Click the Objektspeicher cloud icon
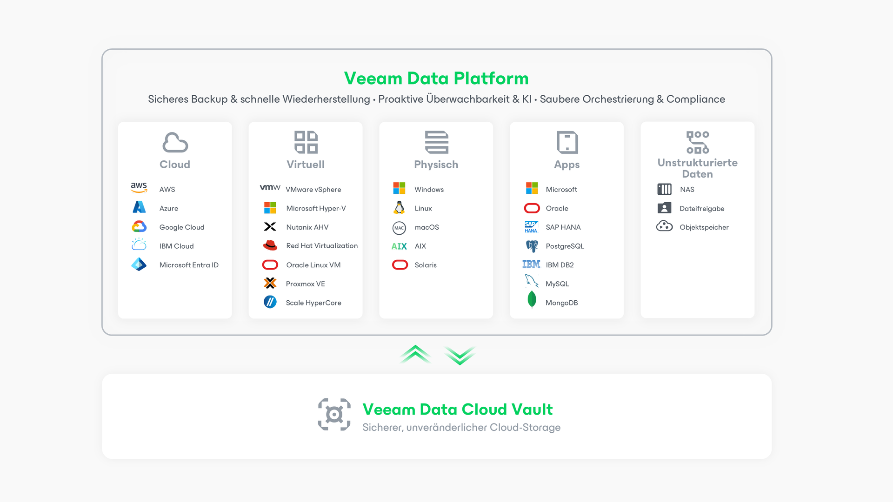The image size is (893, 502). (664, 226)
